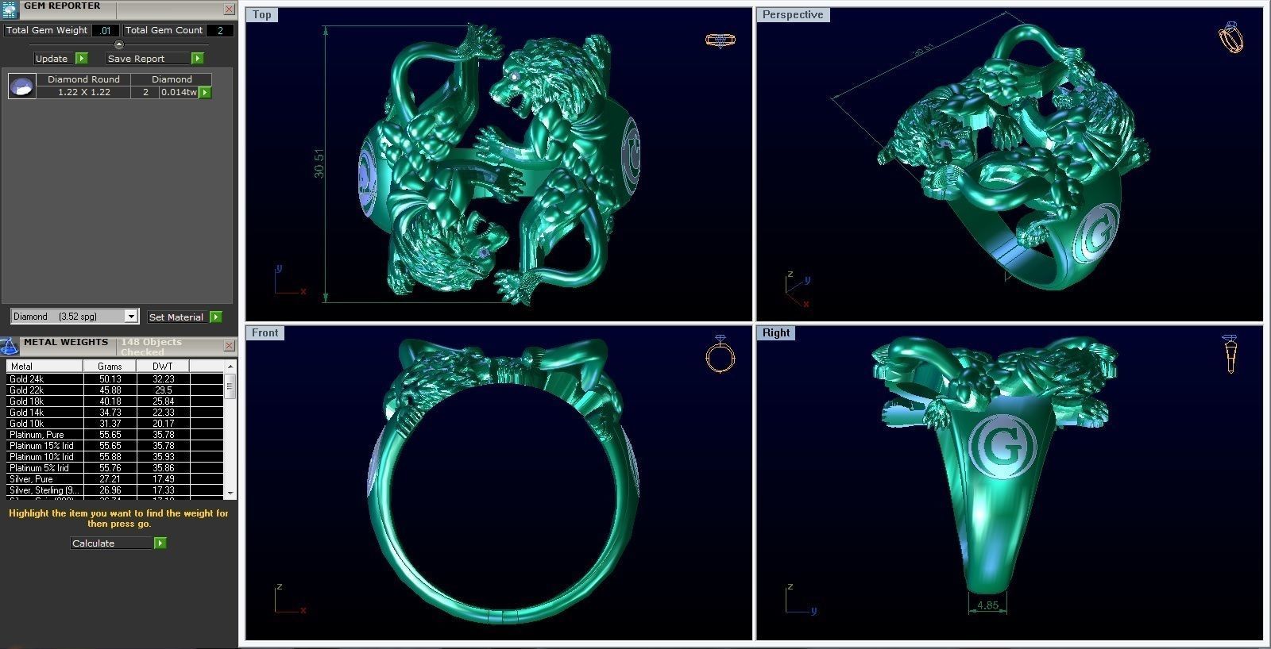The height and width of the screenshot is (649, 1271).
Task: Close the Gem Reporter panel
Action: (x=229, y=10)
